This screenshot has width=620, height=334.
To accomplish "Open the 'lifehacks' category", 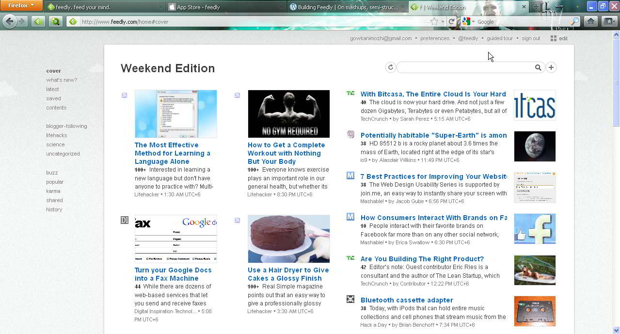I will (56, 135).
